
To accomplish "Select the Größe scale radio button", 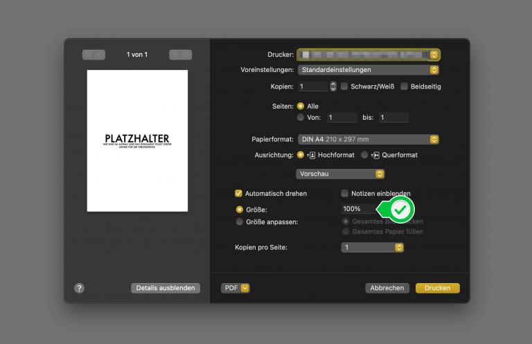I will [240, 210].
